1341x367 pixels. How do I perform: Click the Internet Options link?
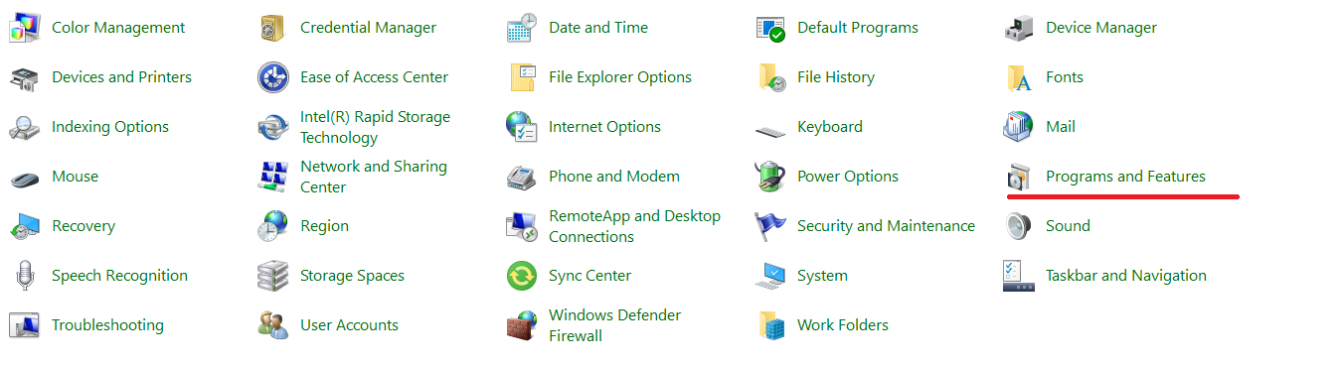(x=604, y=127)
